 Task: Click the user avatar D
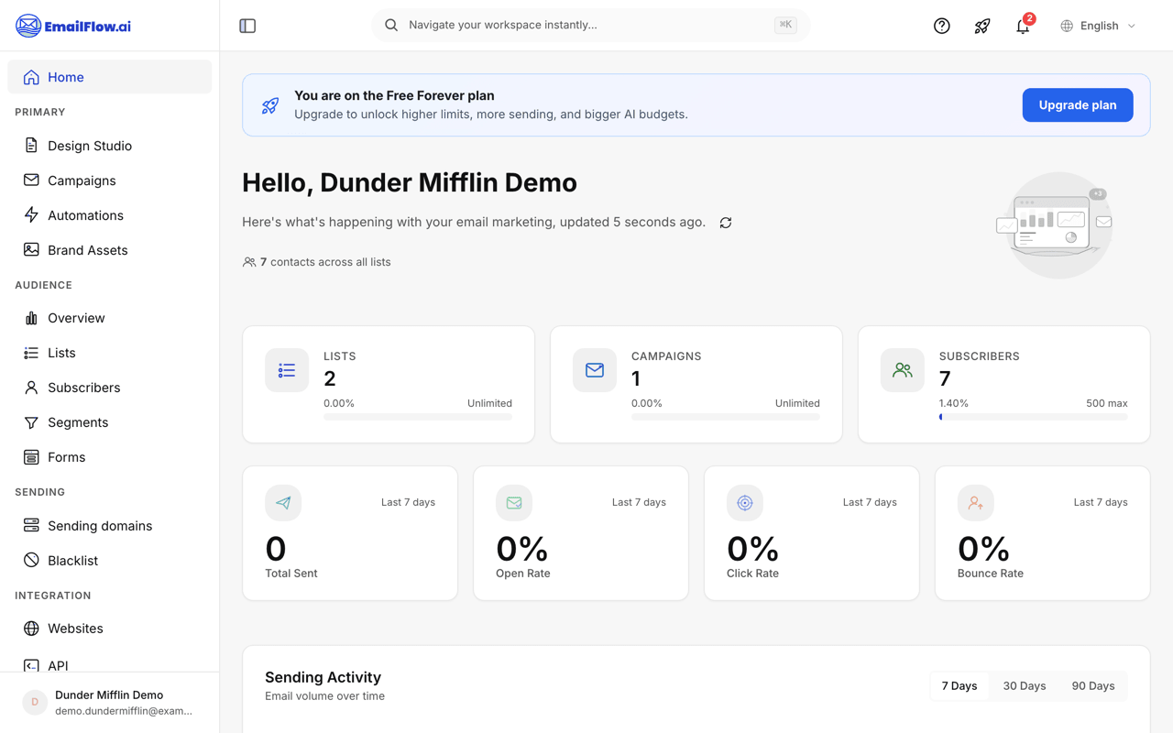pyautogui.click(x=35, y=703)
